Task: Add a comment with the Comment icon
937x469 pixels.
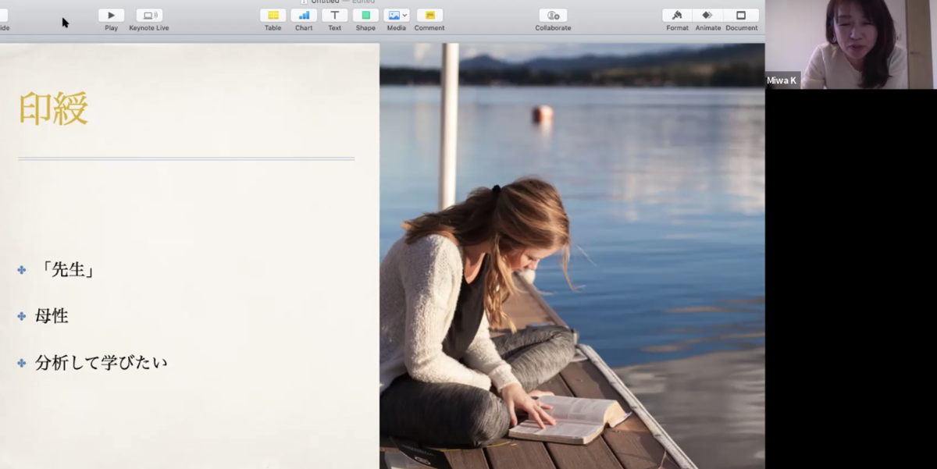Action: pyautogui.click(x=429, y=16)
